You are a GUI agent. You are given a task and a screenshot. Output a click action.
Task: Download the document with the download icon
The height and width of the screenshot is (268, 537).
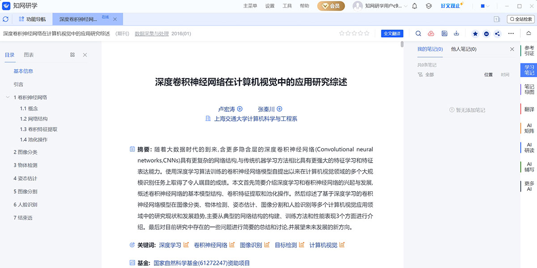click(456, 33)
